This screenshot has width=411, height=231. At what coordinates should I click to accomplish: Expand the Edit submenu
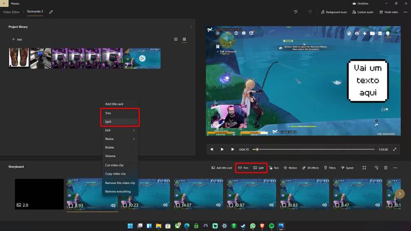pyautogui.click(x=120, y=130)
